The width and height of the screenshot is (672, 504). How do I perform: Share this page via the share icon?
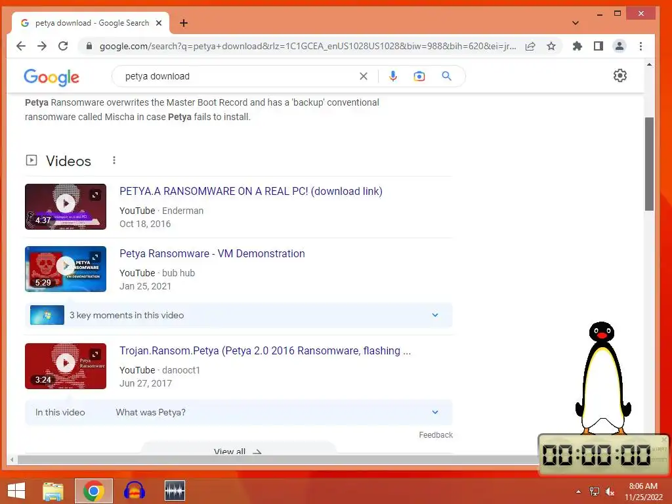530,46
